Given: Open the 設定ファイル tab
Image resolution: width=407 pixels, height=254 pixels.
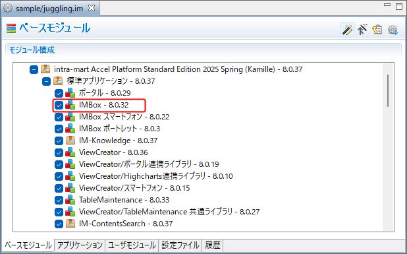Looking at the screenshot, I should click(x=180, y=245).
